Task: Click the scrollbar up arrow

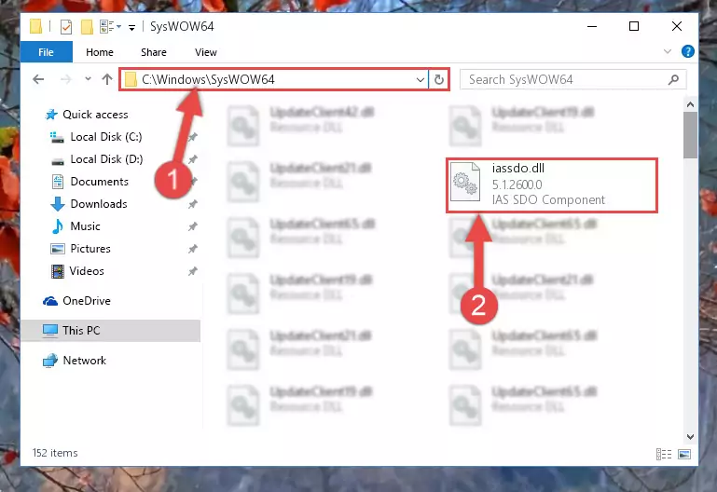Action: tap(690, 104)
